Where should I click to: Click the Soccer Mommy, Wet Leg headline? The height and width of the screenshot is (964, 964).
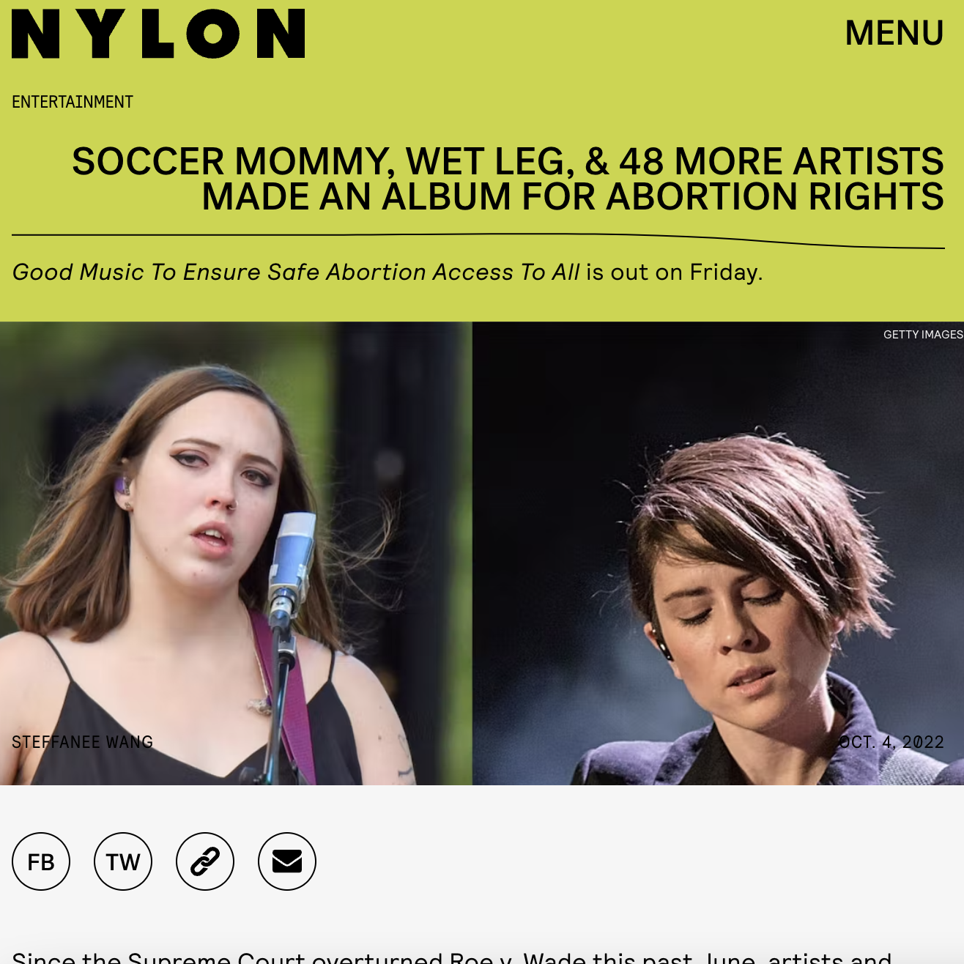coord(508,179)
